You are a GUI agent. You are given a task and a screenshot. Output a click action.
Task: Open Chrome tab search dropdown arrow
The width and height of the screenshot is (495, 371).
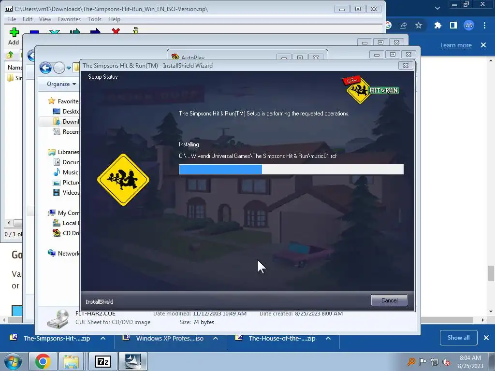click(x=437, y=8)
